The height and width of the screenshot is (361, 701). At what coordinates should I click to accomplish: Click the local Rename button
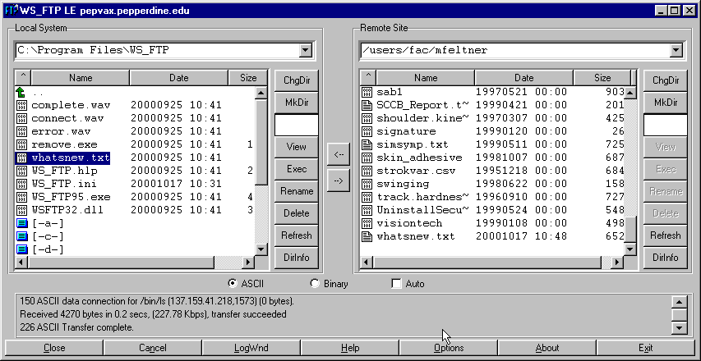coord(297,191)
